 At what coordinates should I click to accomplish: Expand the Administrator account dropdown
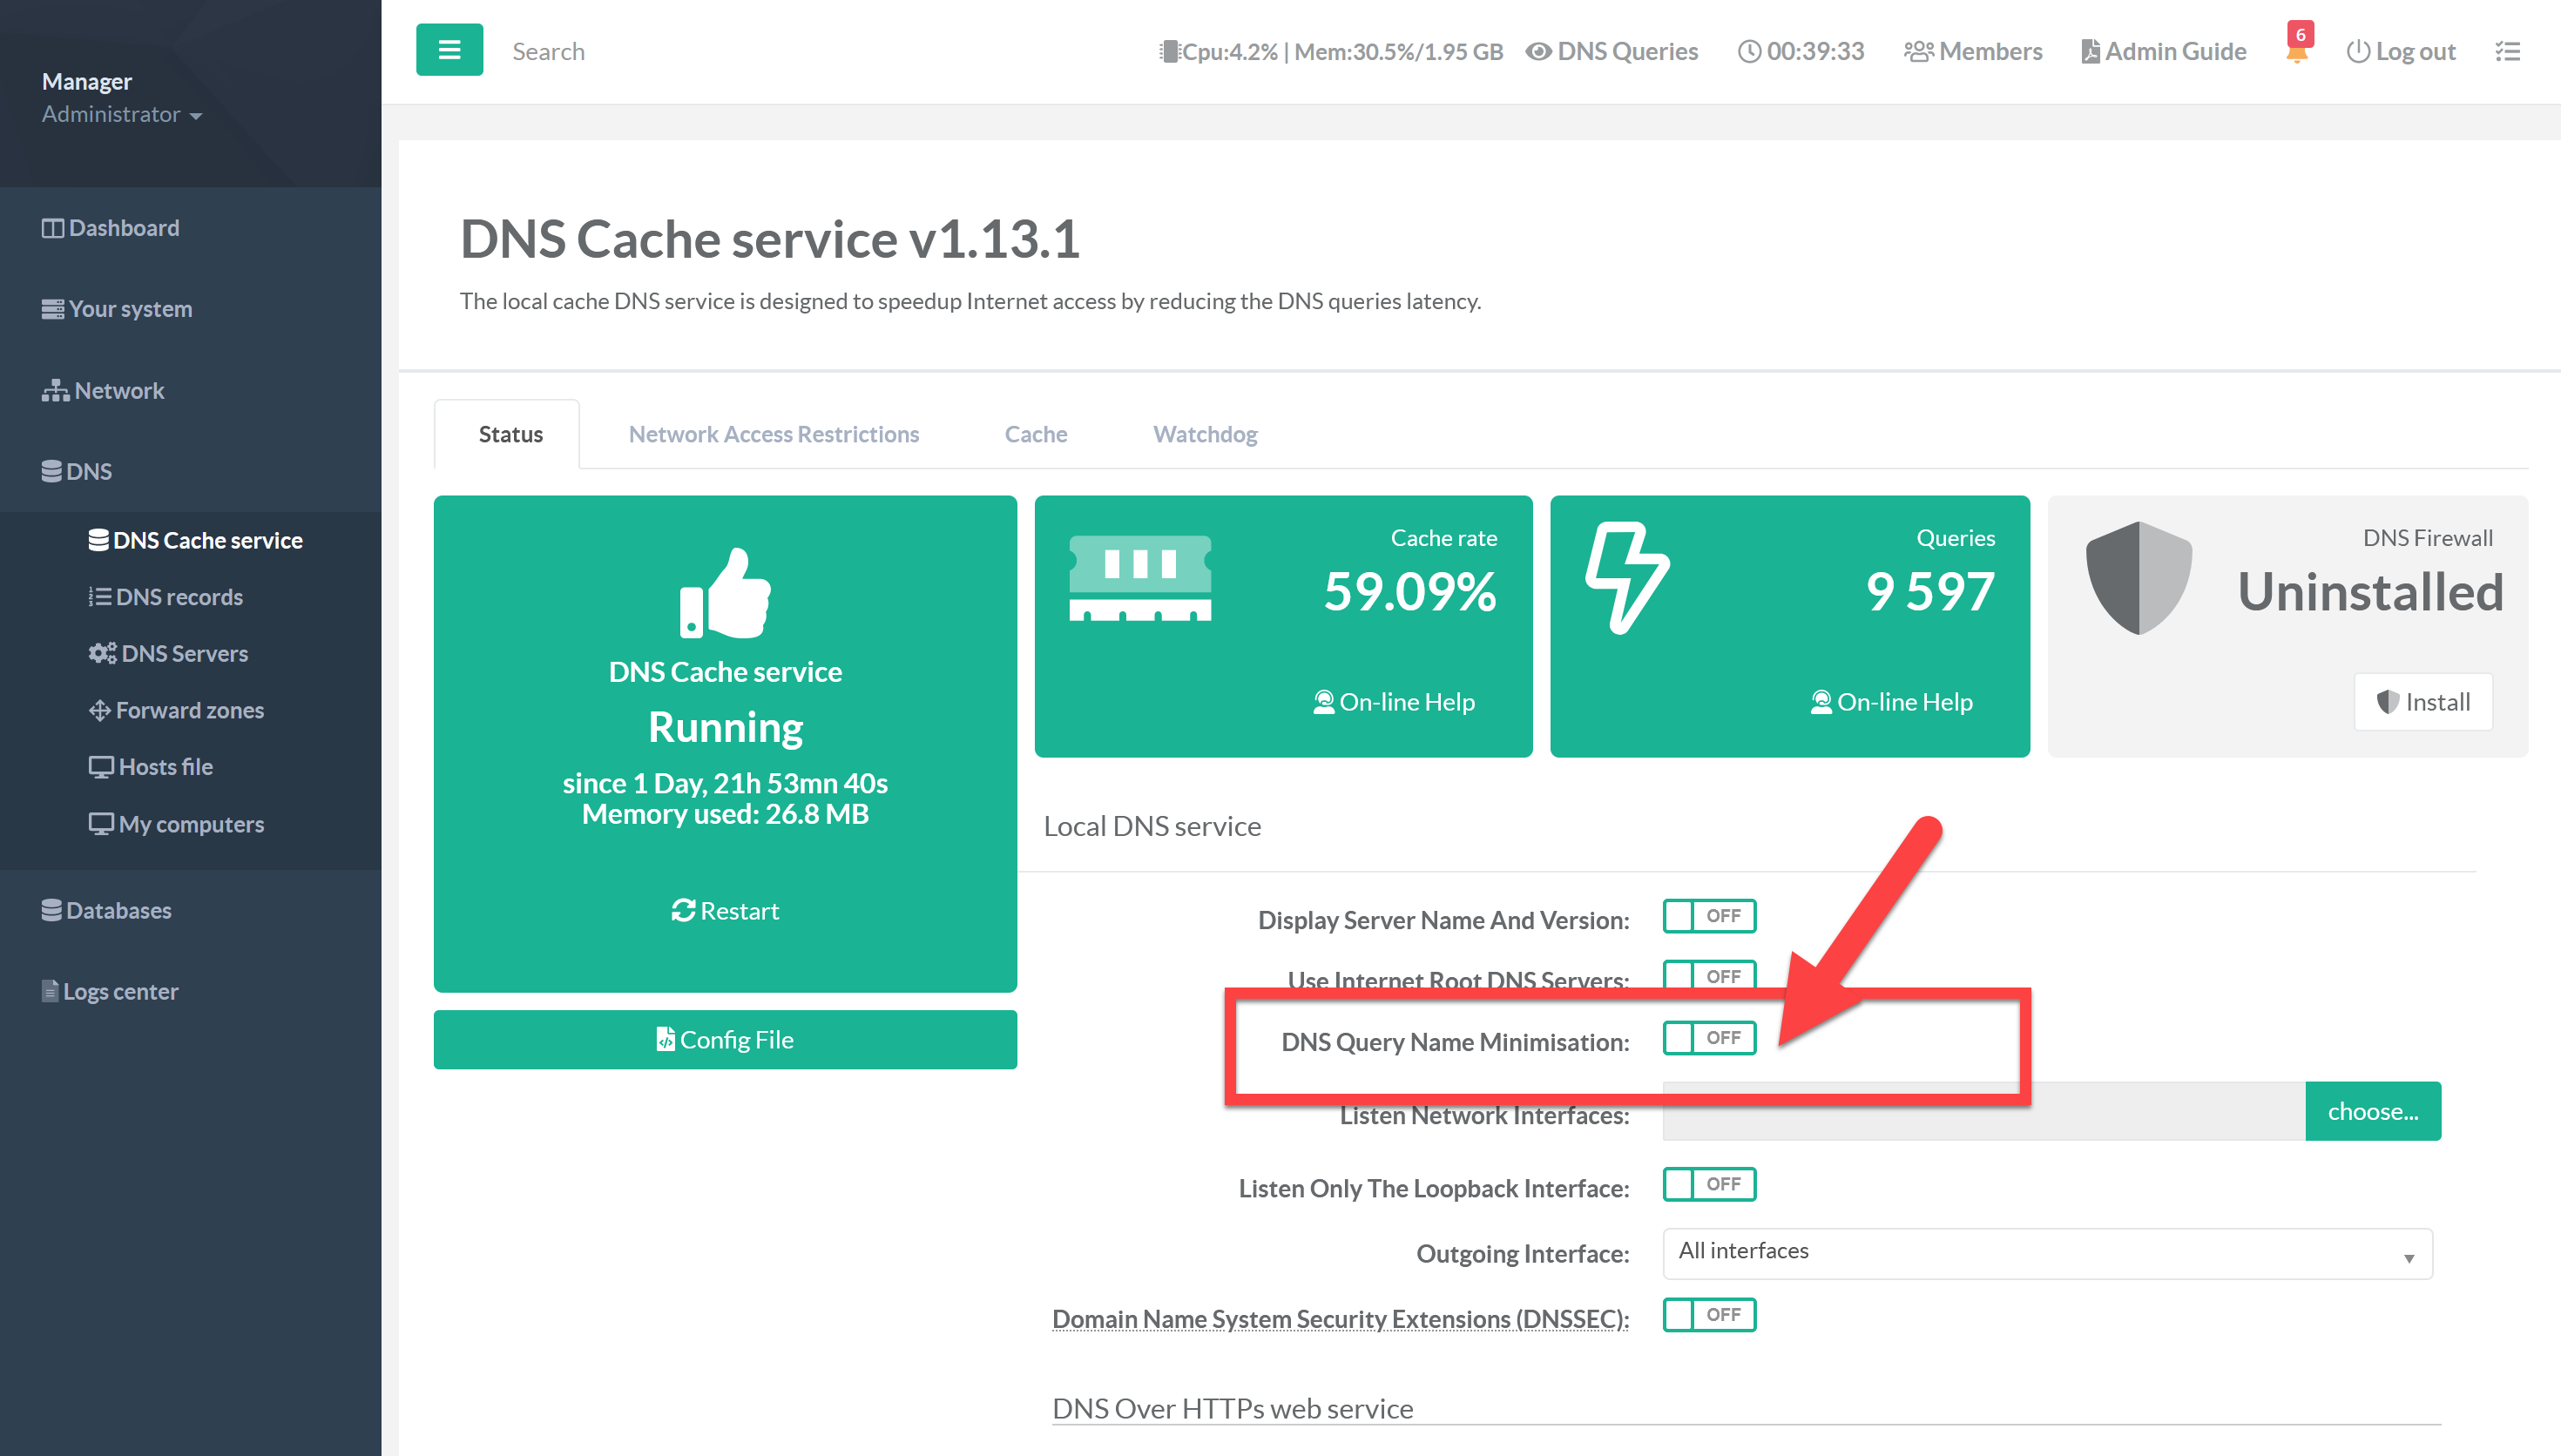pos(122,115)
